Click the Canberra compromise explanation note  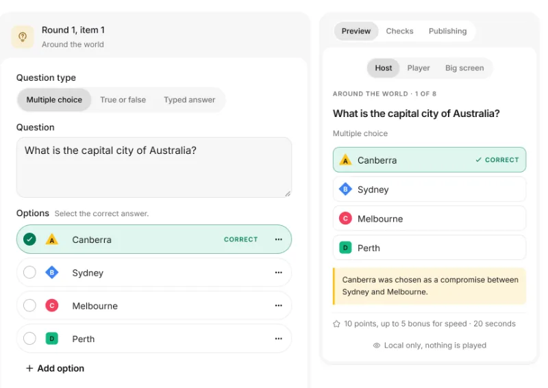(x=429, y=286)
